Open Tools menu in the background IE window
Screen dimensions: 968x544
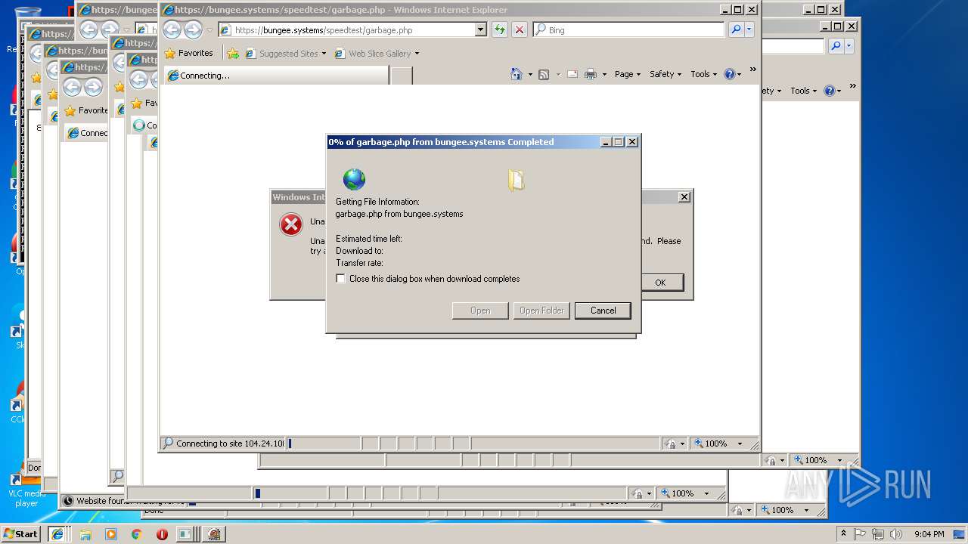click(x=803, y=91)
